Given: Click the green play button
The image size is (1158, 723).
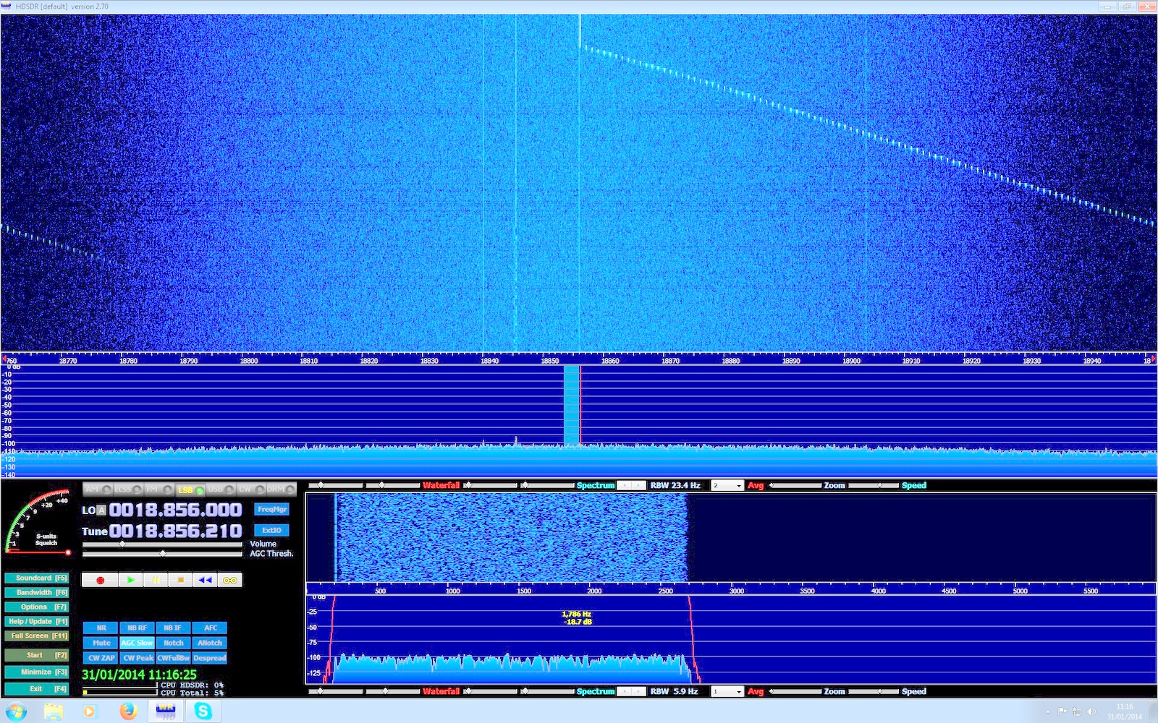Looking at the screenshot, I should point(130,580).
